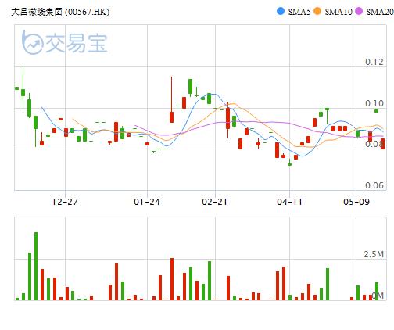Click the 2.5M volume axis label

click(x=374, y=254)
